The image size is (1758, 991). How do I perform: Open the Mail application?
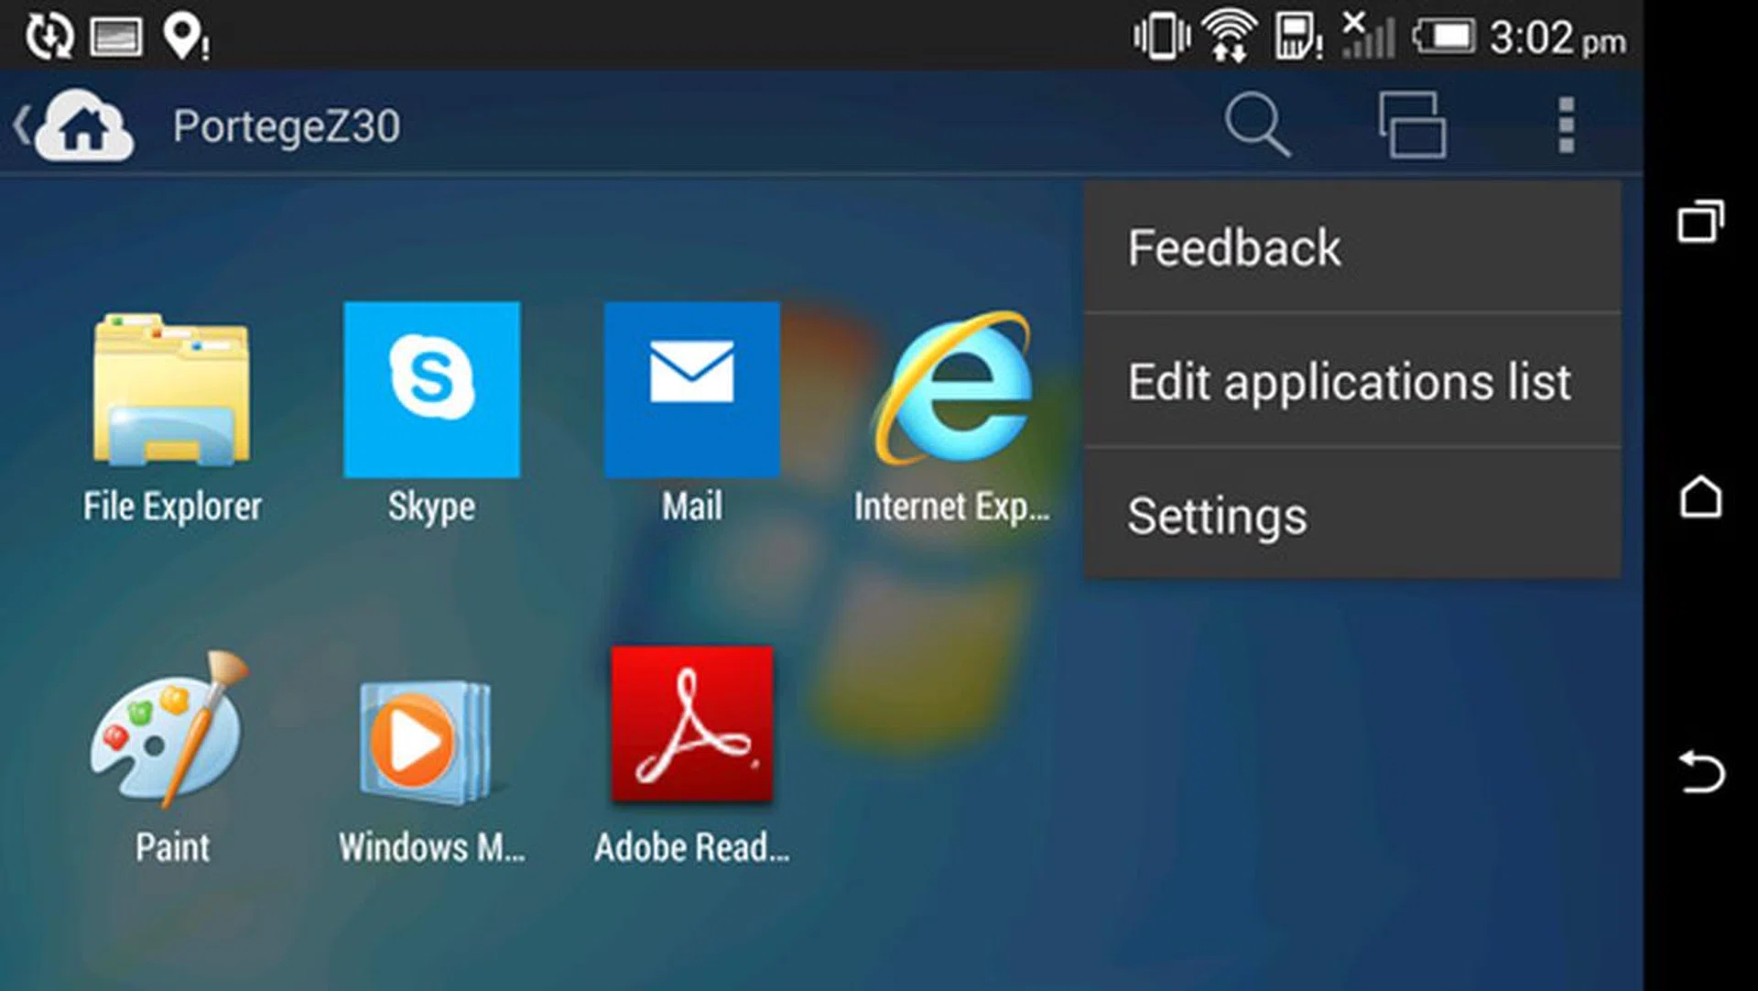691,389
